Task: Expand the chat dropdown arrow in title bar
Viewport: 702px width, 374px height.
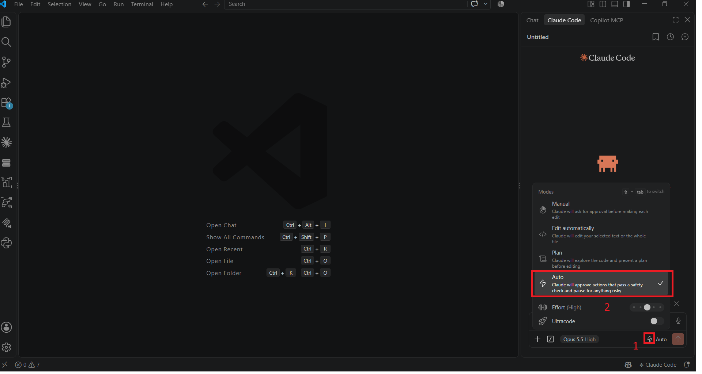Action: click(486, 4)
